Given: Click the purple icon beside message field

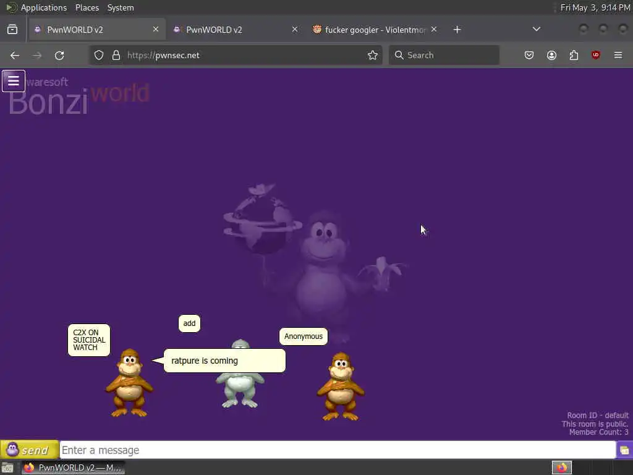Looking at the screenshot, I should [x=624, y=450].
